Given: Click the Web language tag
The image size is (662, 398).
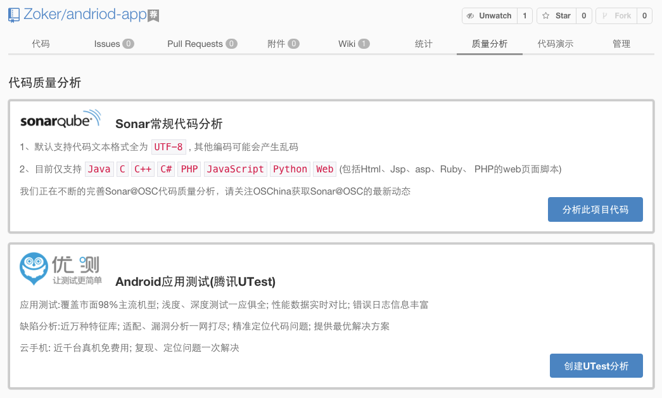Looking at the screenshot, I should tap(325, 169).
